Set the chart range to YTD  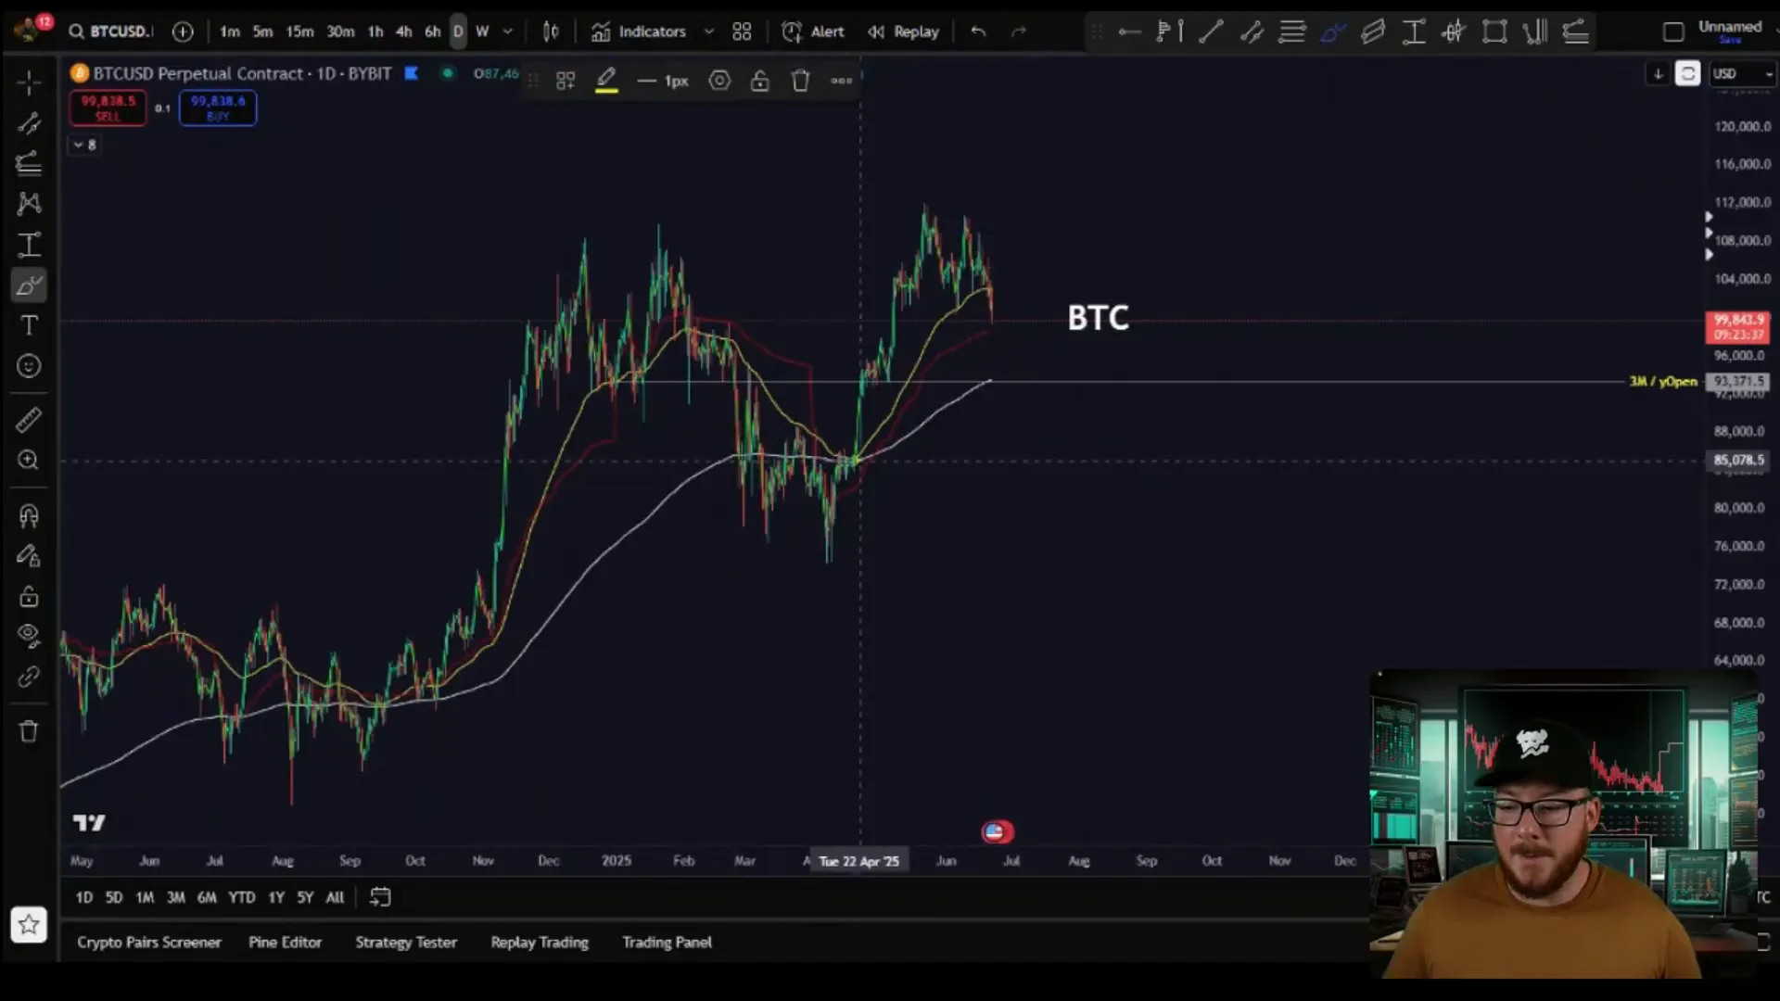(x=241, y=897)
